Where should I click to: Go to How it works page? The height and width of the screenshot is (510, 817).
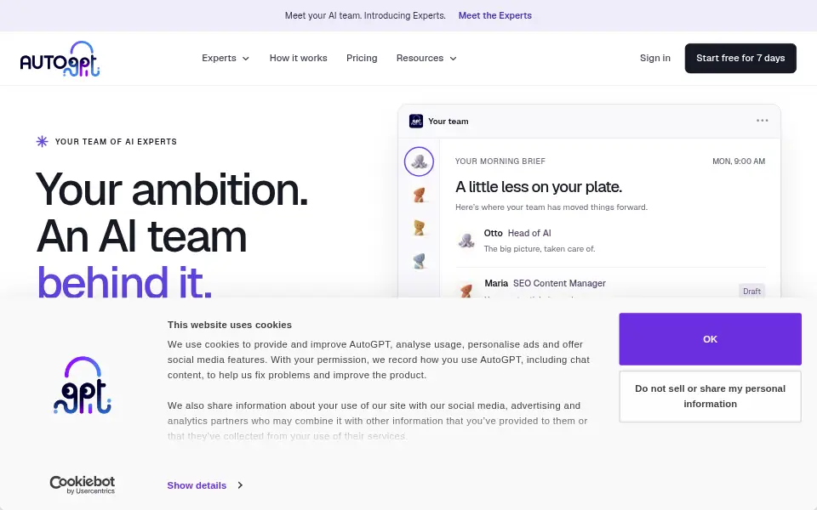pyautogui.click(x=298, y=59)
